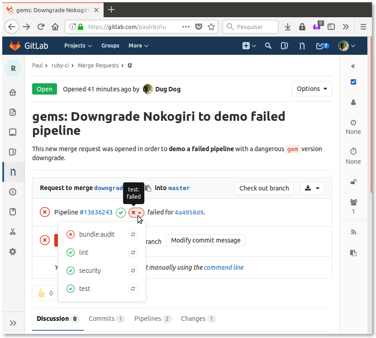Expand the Options dropdown
This screenshot has height=338, width=376.
pos(312,89)
